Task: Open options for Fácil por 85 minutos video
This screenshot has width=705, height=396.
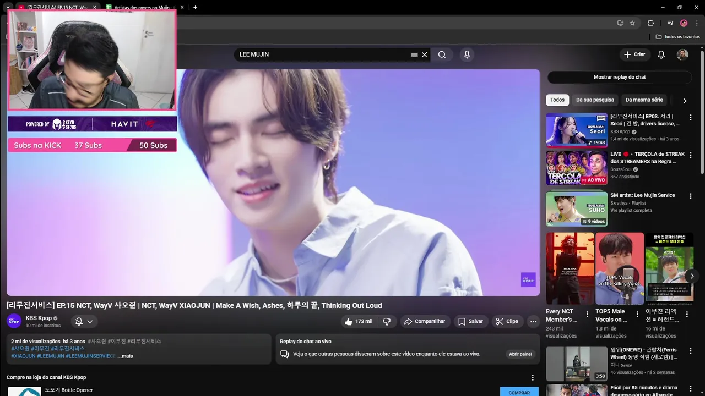Action: click(690, 389)
